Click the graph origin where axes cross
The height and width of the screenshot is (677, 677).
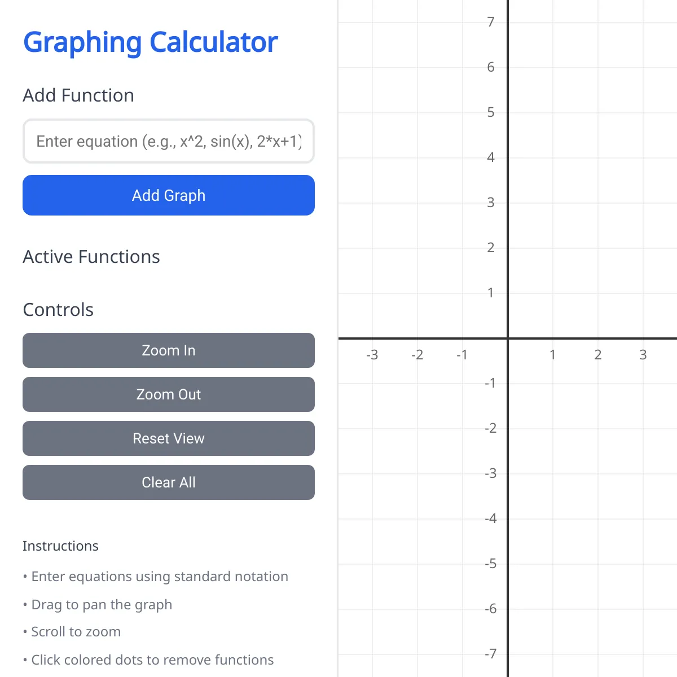508,338
